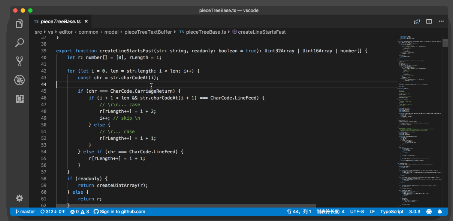Open the Extensions view icon
The height and width of the screenshot is (221, 453).
point(19,99)
